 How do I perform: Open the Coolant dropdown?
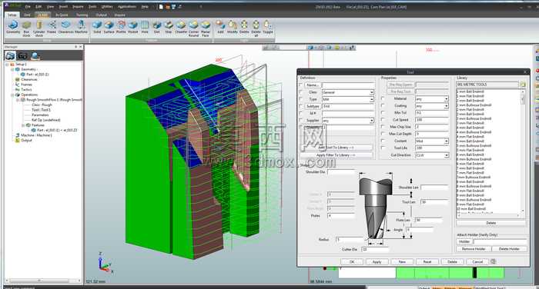(446, 141)
